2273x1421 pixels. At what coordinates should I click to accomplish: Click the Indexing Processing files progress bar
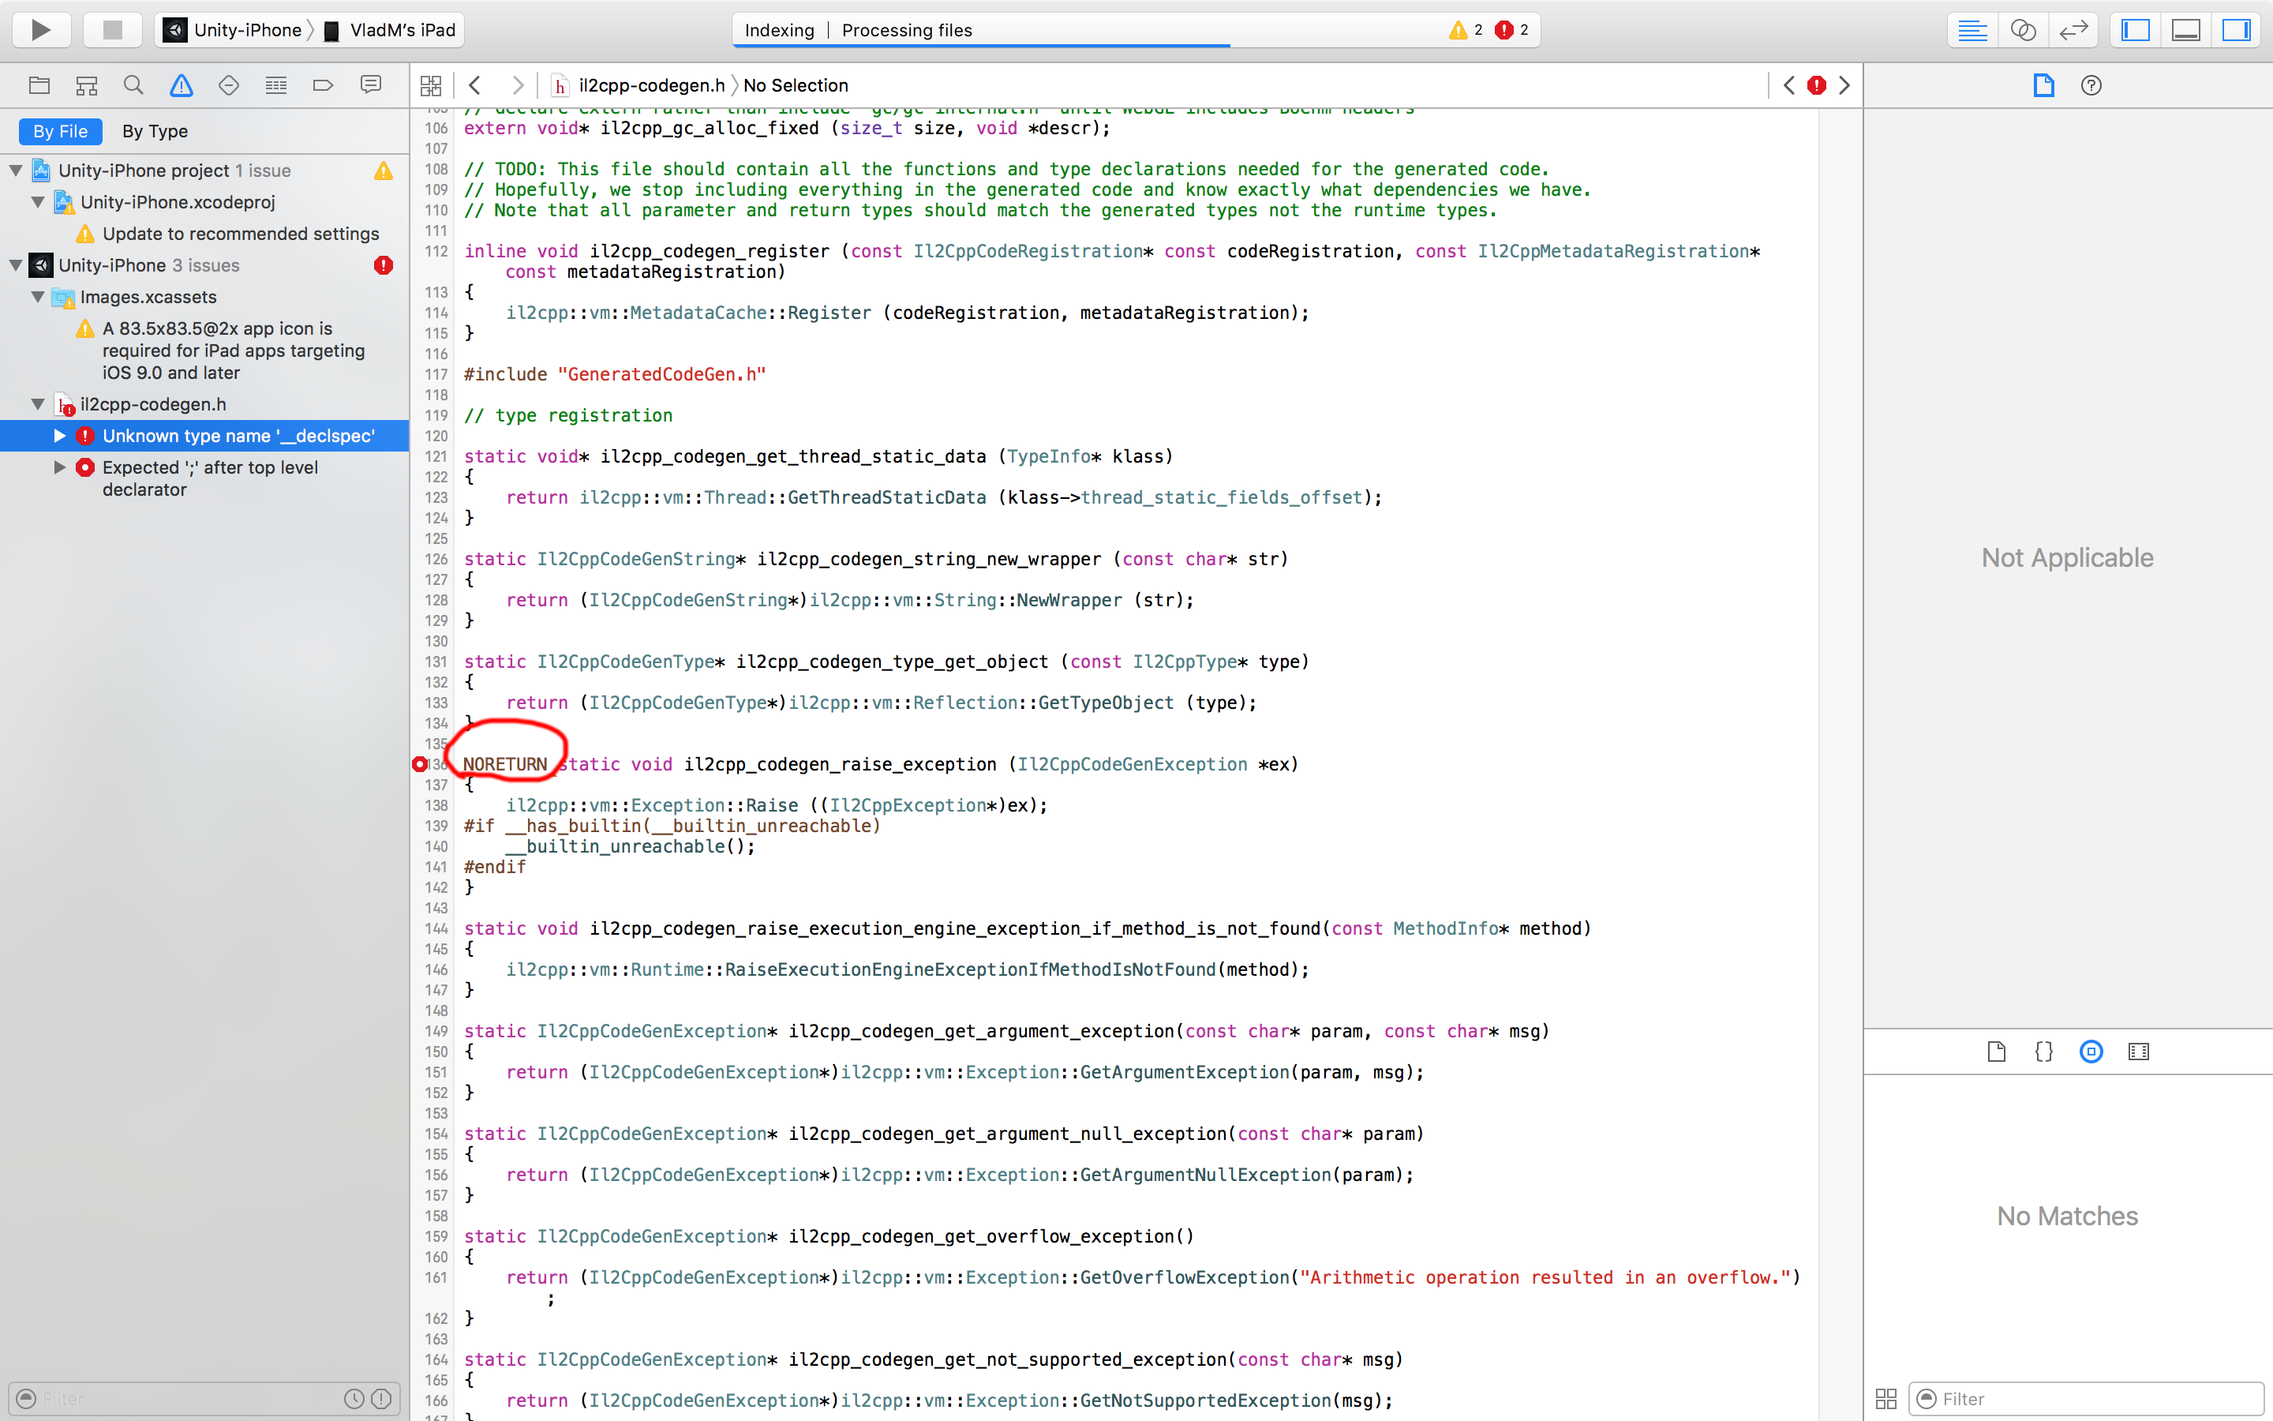point(1135,30)
